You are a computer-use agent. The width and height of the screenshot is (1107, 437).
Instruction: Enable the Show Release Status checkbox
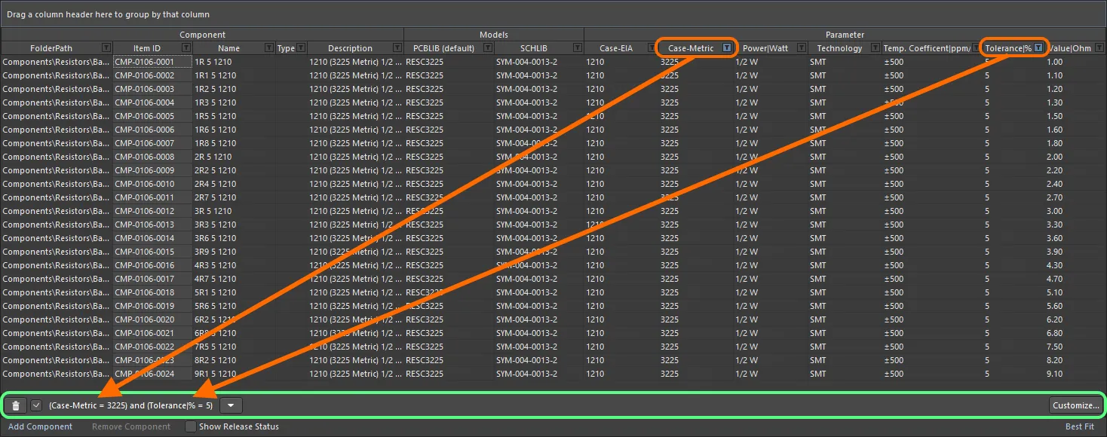[190, 426]
